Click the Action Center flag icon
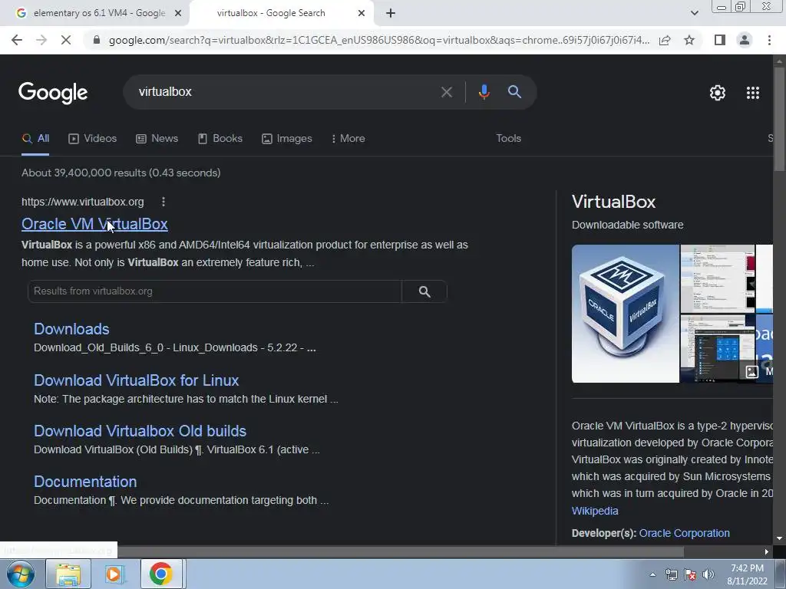 tap(690, 574)
